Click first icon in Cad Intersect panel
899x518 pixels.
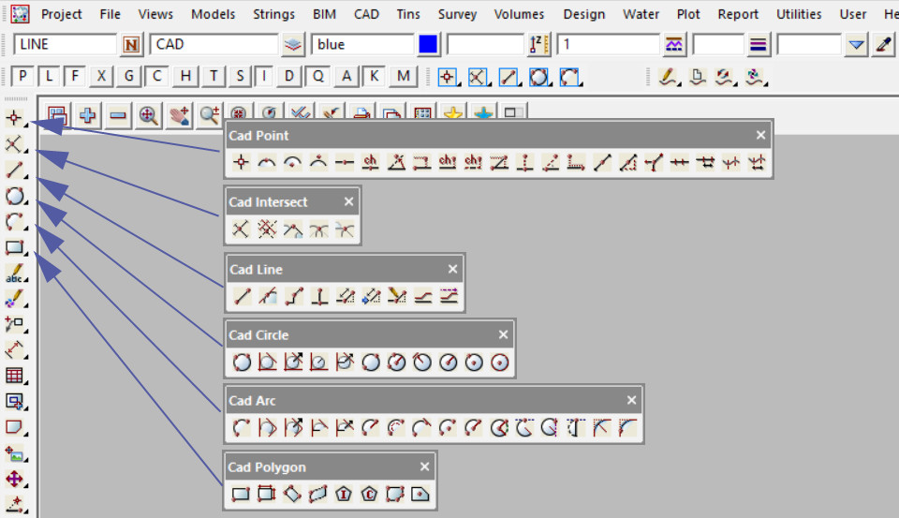(x=241, y=229)
